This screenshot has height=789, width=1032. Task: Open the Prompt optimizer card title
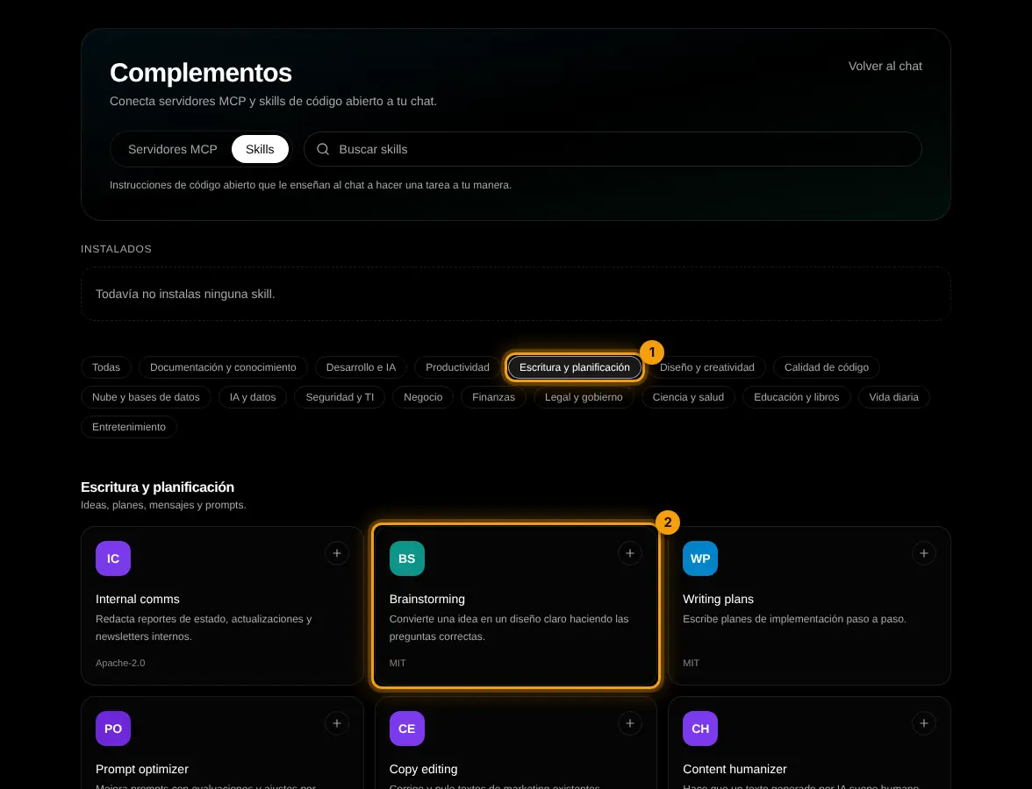(x=142, y=770)
